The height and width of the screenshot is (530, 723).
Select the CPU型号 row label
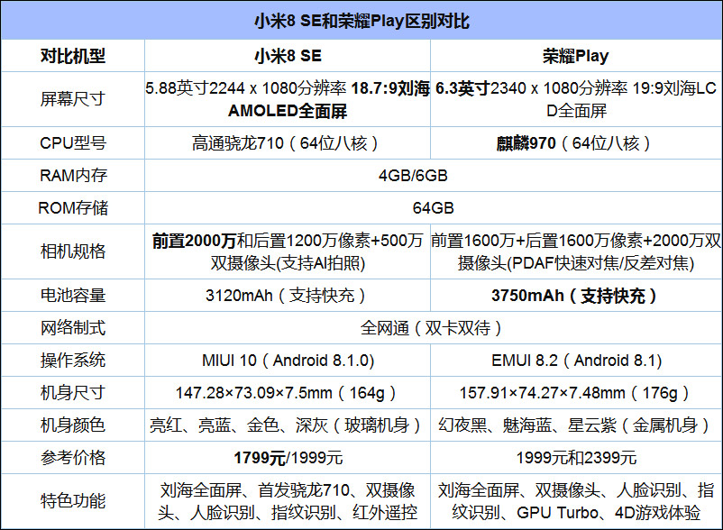[73, 143]
